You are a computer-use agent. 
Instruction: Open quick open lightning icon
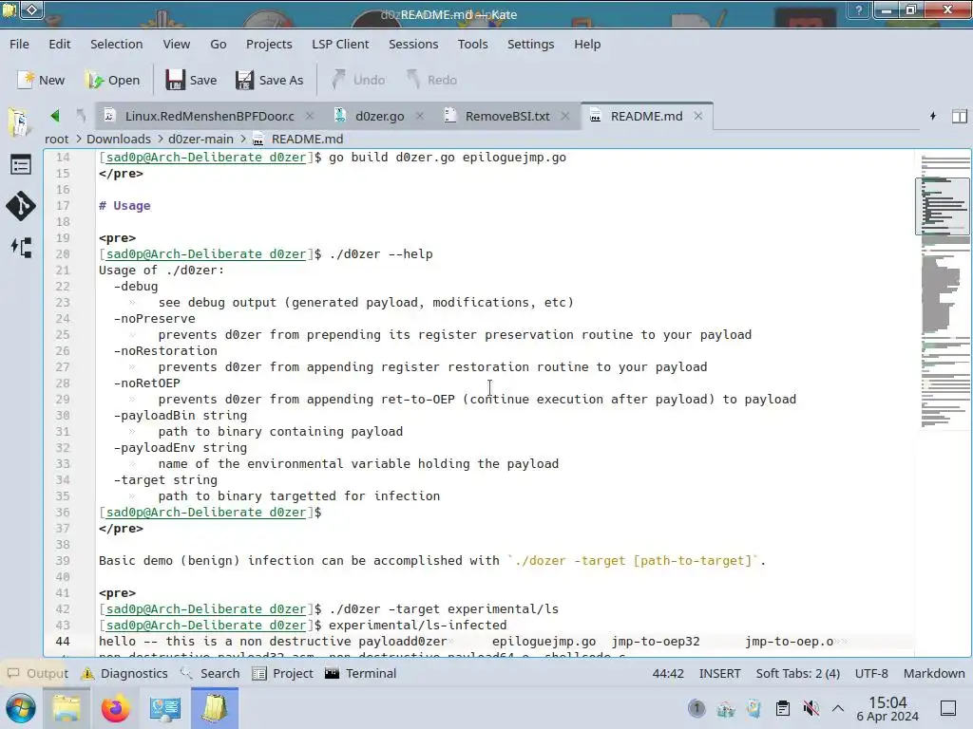[x=933, y=116]
